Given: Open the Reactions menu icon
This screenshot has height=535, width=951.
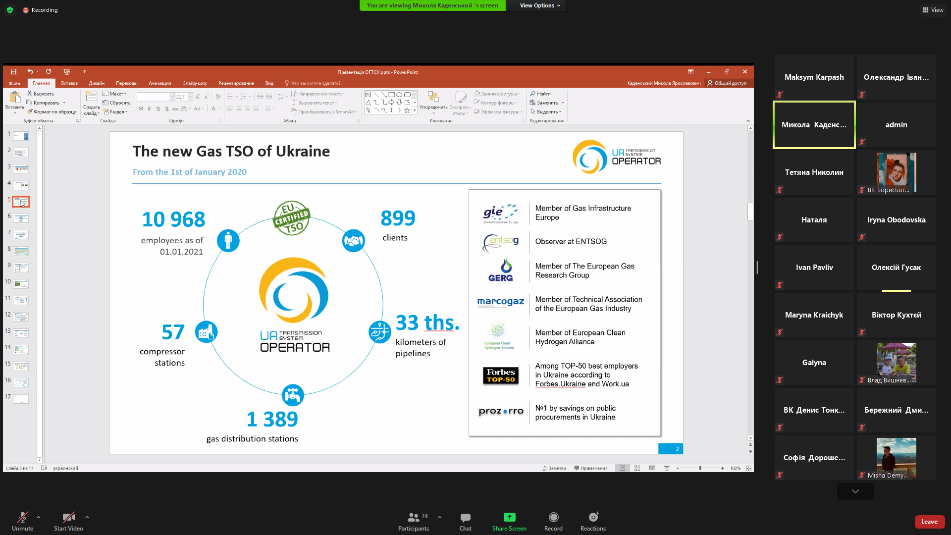Looking at the screenshot, I should click(593, 518).
